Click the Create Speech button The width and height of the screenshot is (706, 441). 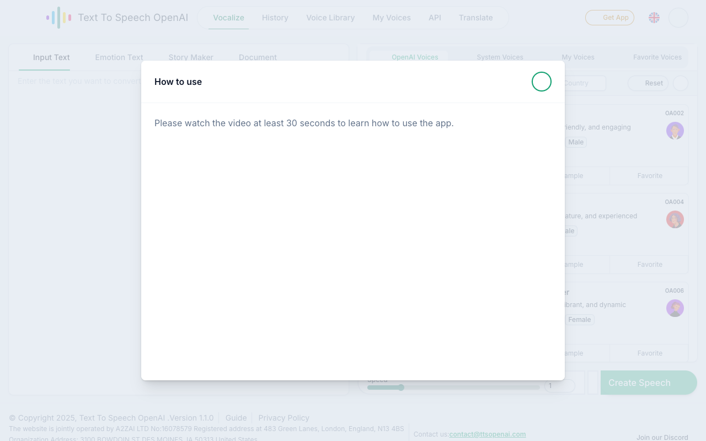click(649, 383)
